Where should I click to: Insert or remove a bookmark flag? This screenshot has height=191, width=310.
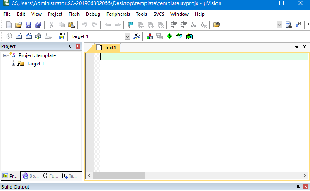[x=130, y=25]
